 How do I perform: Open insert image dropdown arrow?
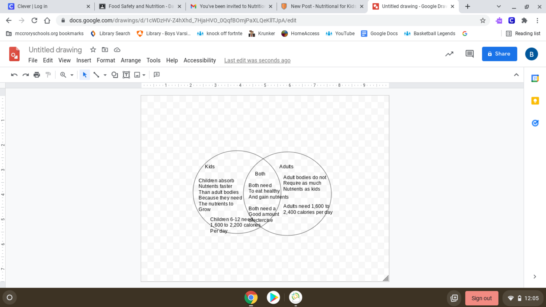click(144, 75)
